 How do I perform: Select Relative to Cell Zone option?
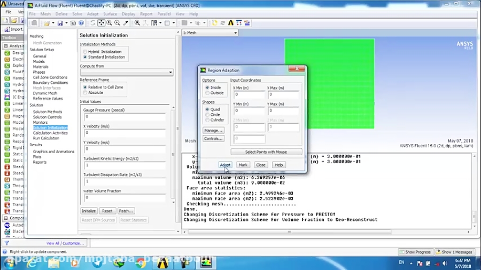click(85, 88)
